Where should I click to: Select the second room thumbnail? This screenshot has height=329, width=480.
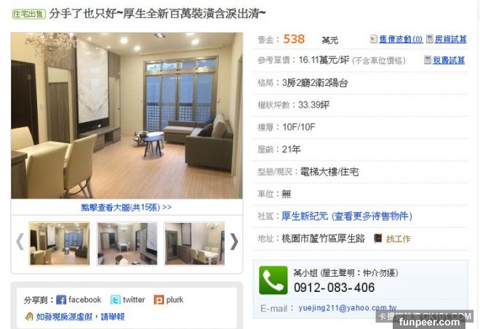tap(127, 243)
